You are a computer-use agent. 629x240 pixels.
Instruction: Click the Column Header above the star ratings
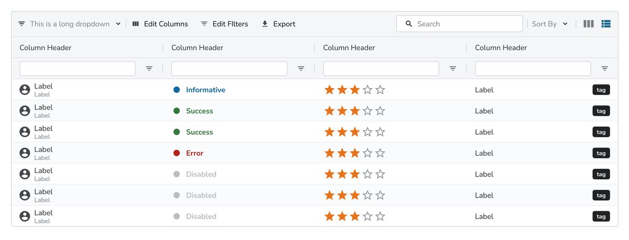coord(349,48)
